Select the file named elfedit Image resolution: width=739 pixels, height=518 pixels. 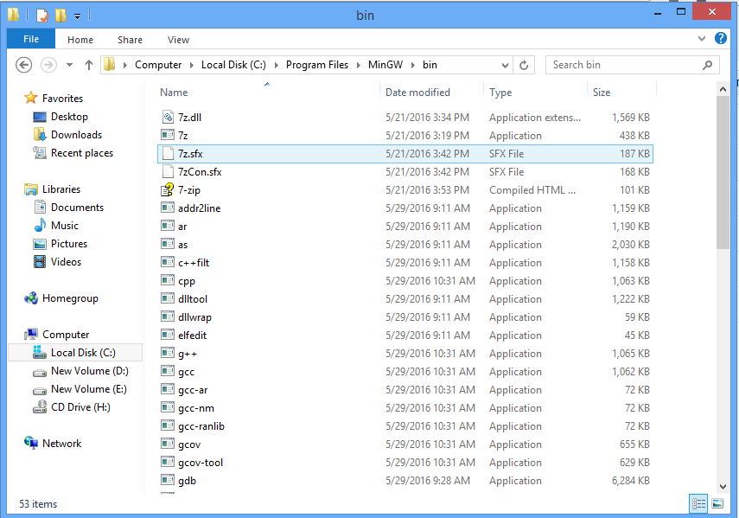[192, 336]
